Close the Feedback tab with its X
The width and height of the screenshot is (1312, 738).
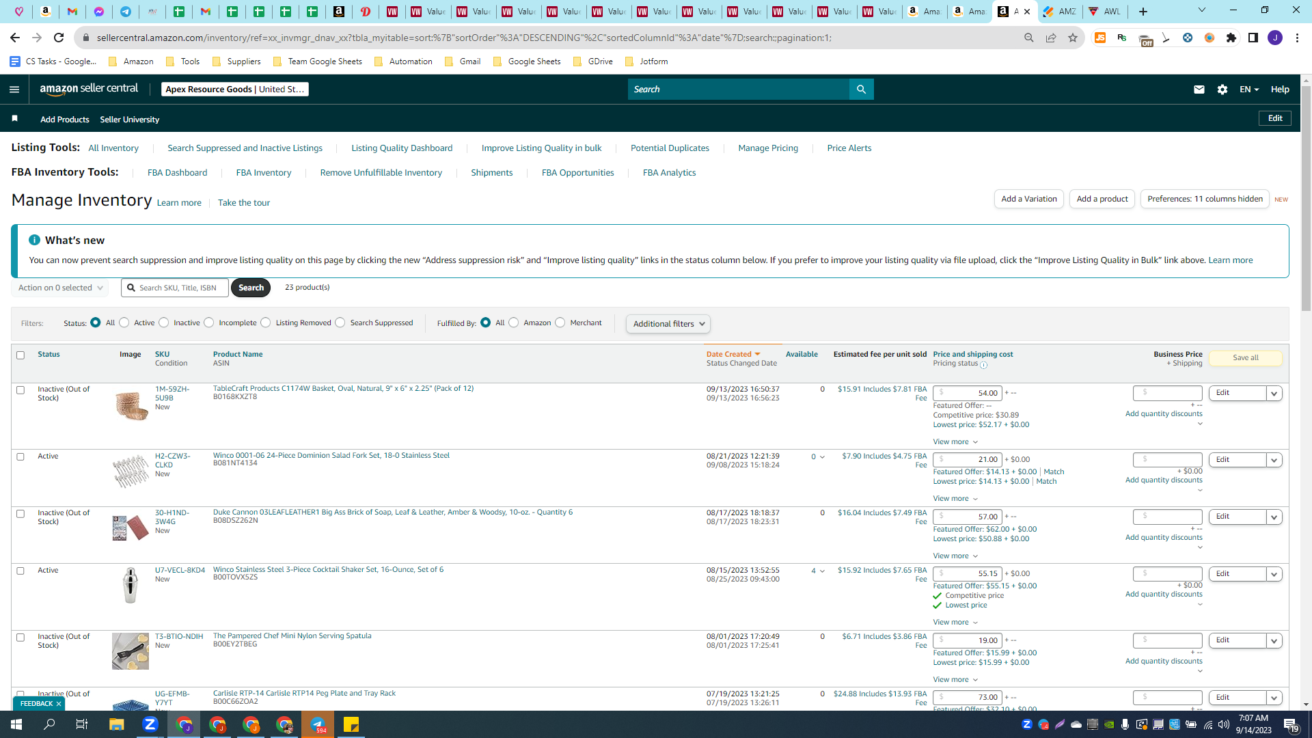point(59,704)
